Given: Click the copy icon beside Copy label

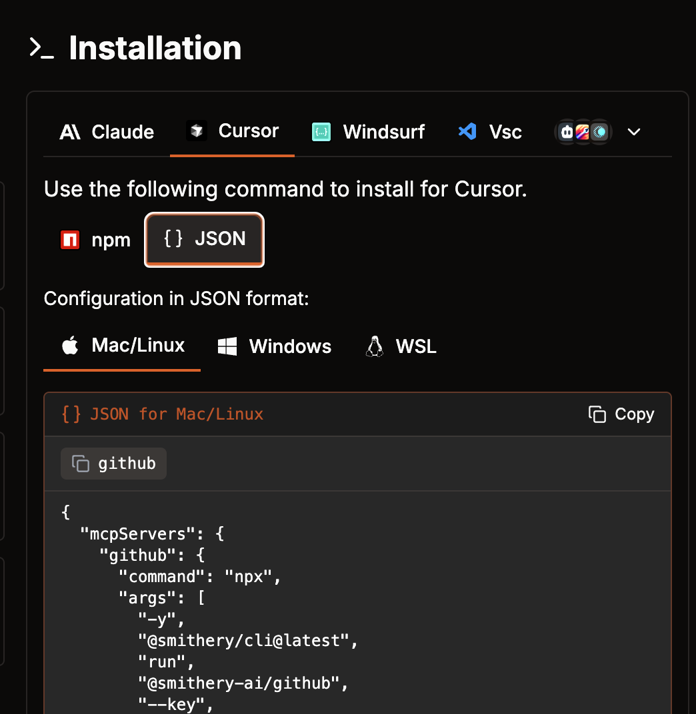Looking at the screenshot, I should tap(597, 414).
